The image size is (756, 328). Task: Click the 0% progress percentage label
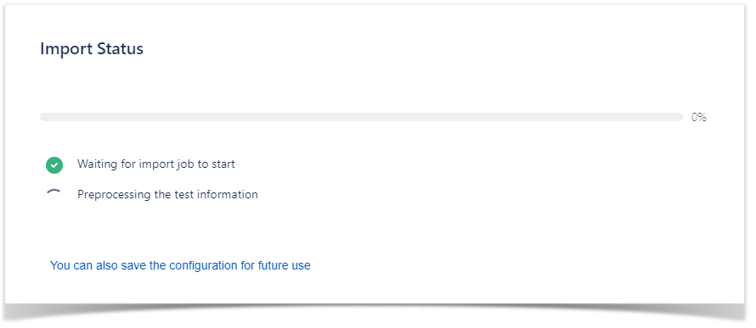pos(698,117)
